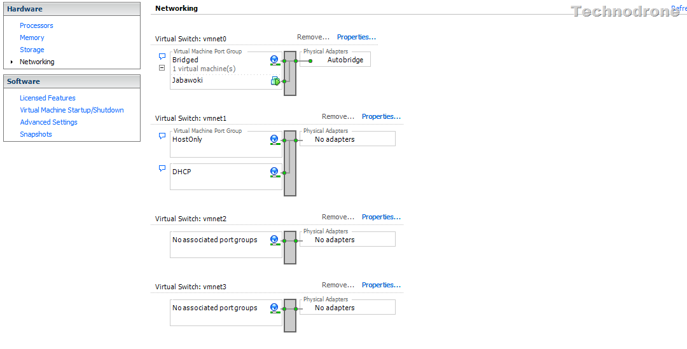Open the Snapshots page
This screenshot has width=687, height=349.
pos(36,134)
